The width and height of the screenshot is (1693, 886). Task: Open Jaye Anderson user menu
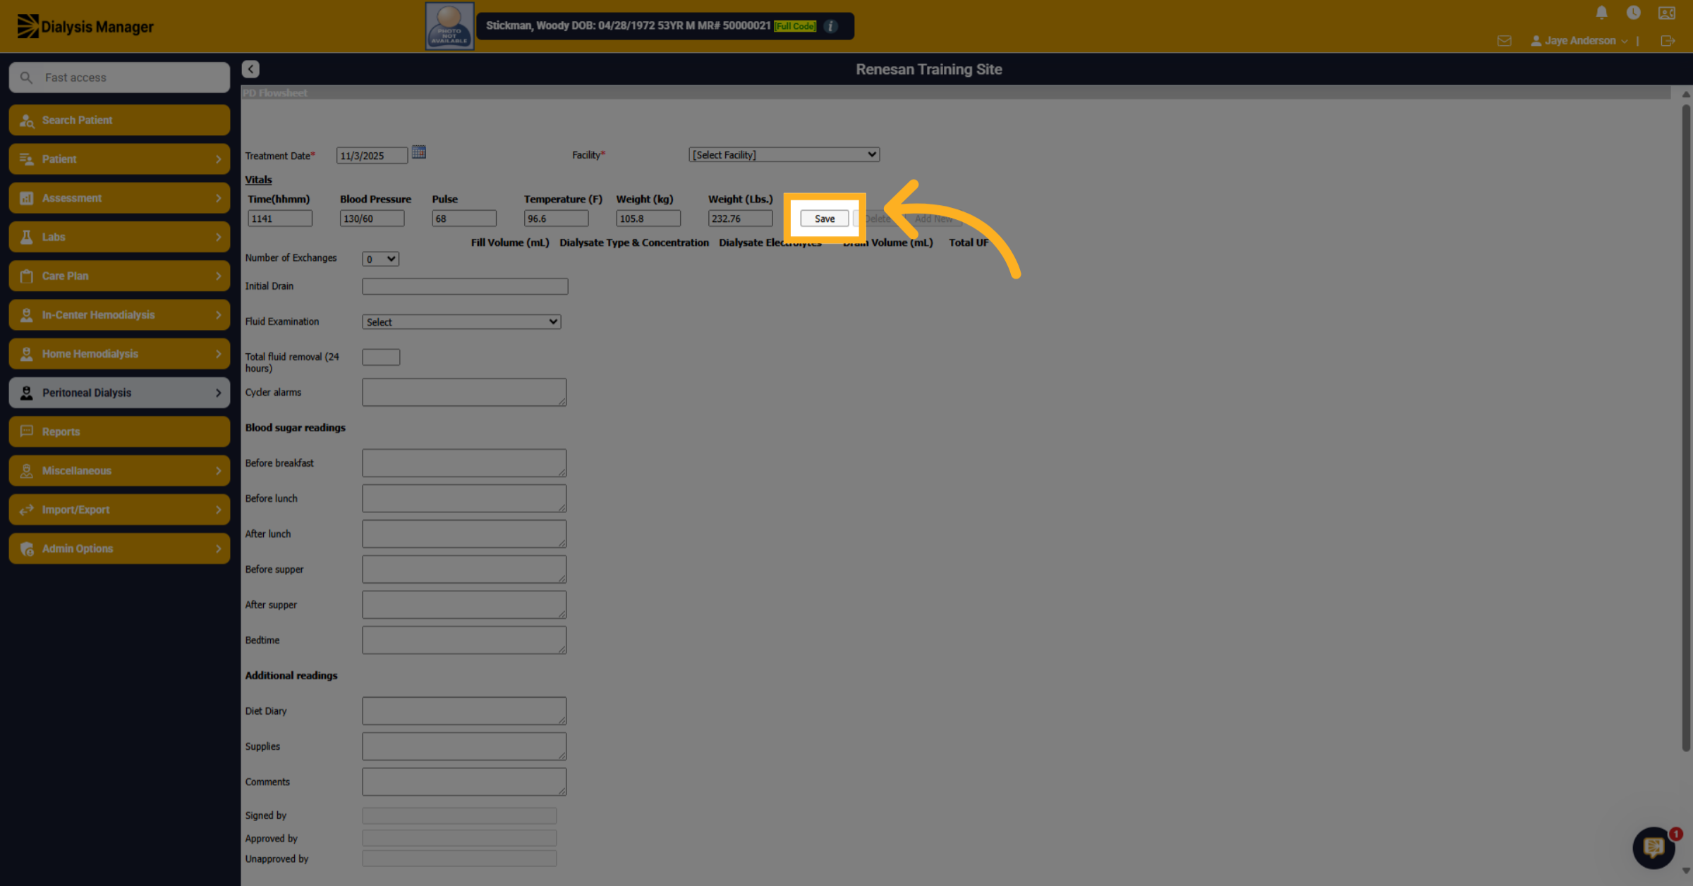click(1579, 41)
